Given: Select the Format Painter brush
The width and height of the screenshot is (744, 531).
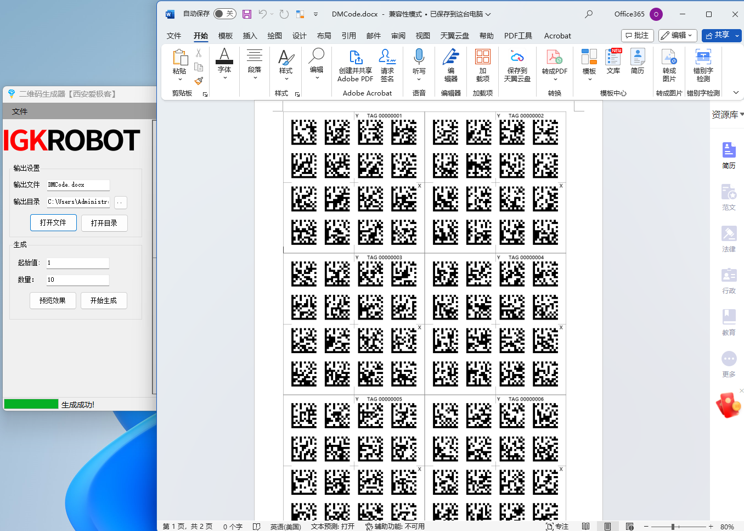Looking at the screenshot, I should [199, 81].
